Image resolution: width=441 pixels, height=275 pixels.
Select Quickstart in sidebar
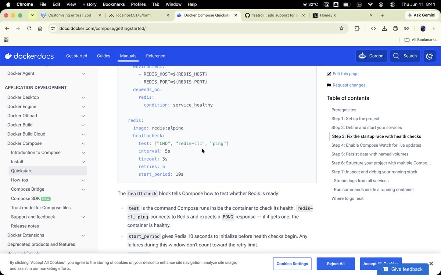pos(48,171)
